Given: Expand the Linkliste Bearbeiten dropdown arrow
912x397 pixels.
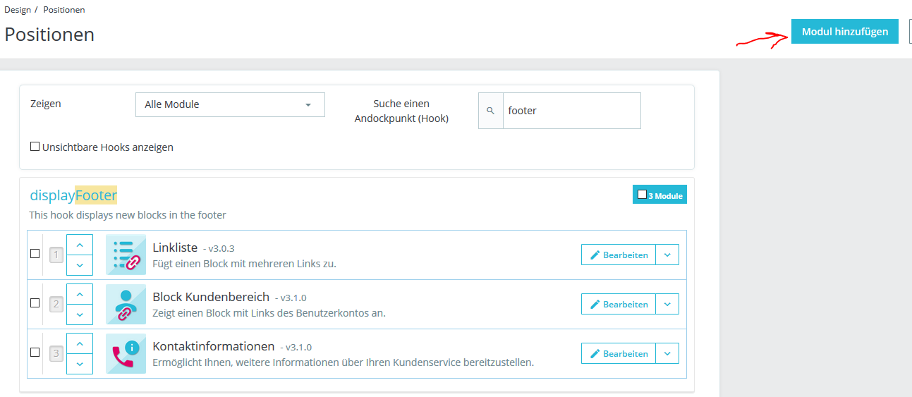Looking at the screenshot, I should point(667,255).
